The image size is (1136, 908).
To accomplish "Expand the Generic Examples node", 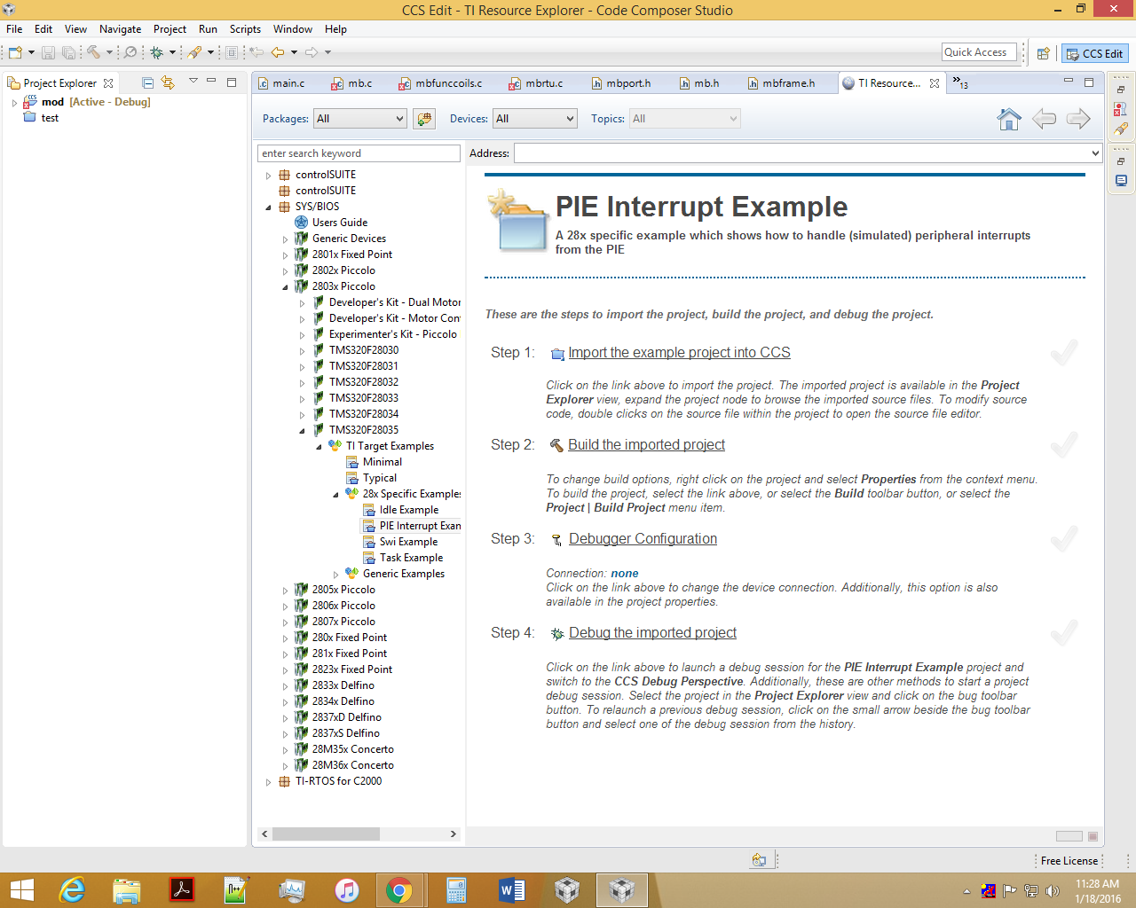I will [335, 575].
